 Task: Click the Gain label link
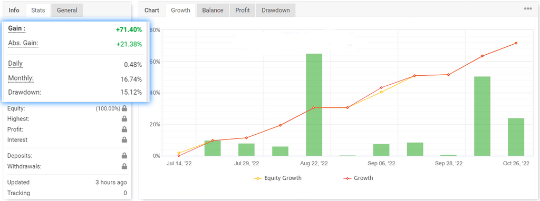[16, 29]
